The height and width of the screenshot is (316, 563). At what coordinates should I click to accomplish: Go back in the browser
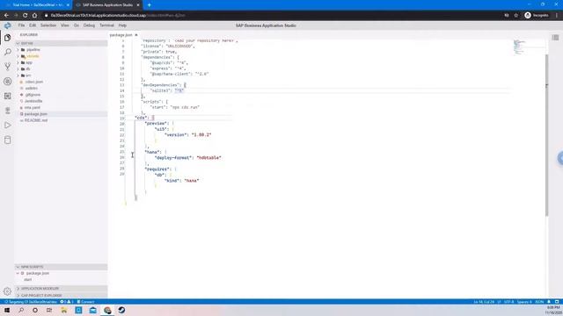click(x=6, y=16)
